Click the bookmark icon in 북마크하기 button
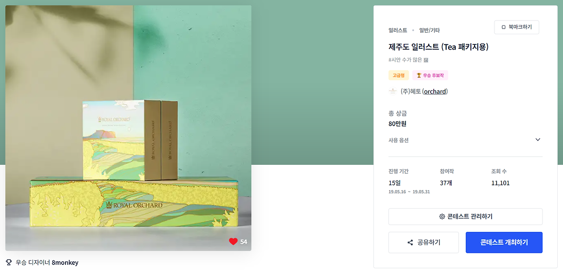Screen dimensions: 563x271 click(x=504, y=27)
